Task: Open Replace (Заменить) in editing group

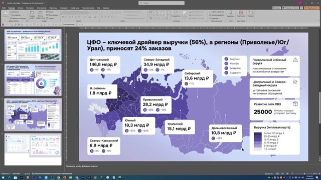Action: coord(216,15)
